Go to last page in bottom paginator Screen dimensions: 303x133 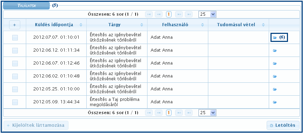point(189,113)
